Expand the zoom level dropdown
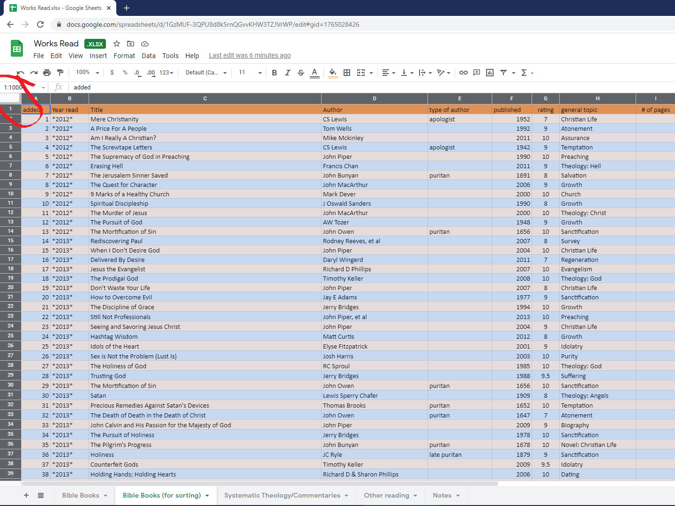The height and width of the screenshot is (506, 675). coord(88,73)
